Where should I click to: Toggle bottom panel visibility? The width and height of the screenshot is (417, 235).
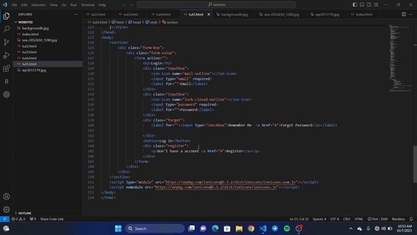(x=362, y=5)
